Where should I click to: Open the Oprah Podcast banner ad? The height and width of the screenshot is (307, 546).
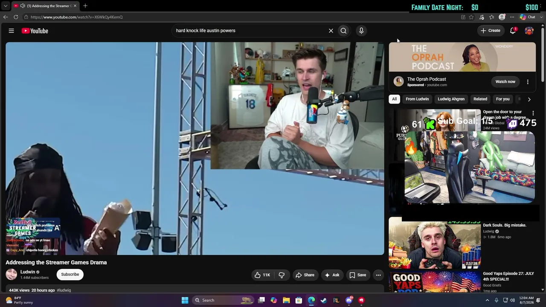coord(462,57)
